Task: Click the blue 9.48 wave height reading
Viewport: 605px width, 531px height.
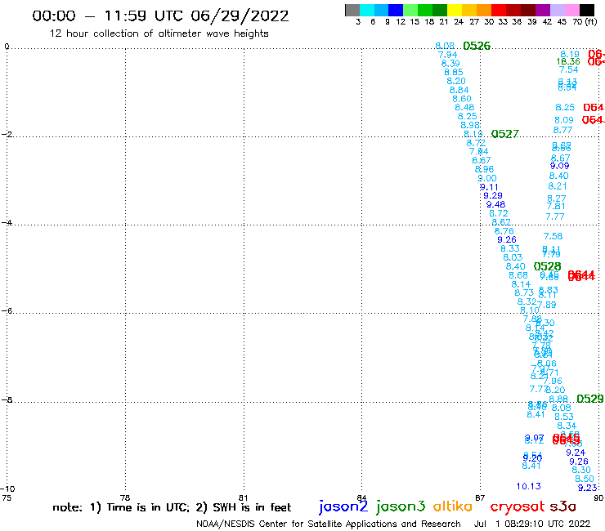Action: tap(495, 204)
